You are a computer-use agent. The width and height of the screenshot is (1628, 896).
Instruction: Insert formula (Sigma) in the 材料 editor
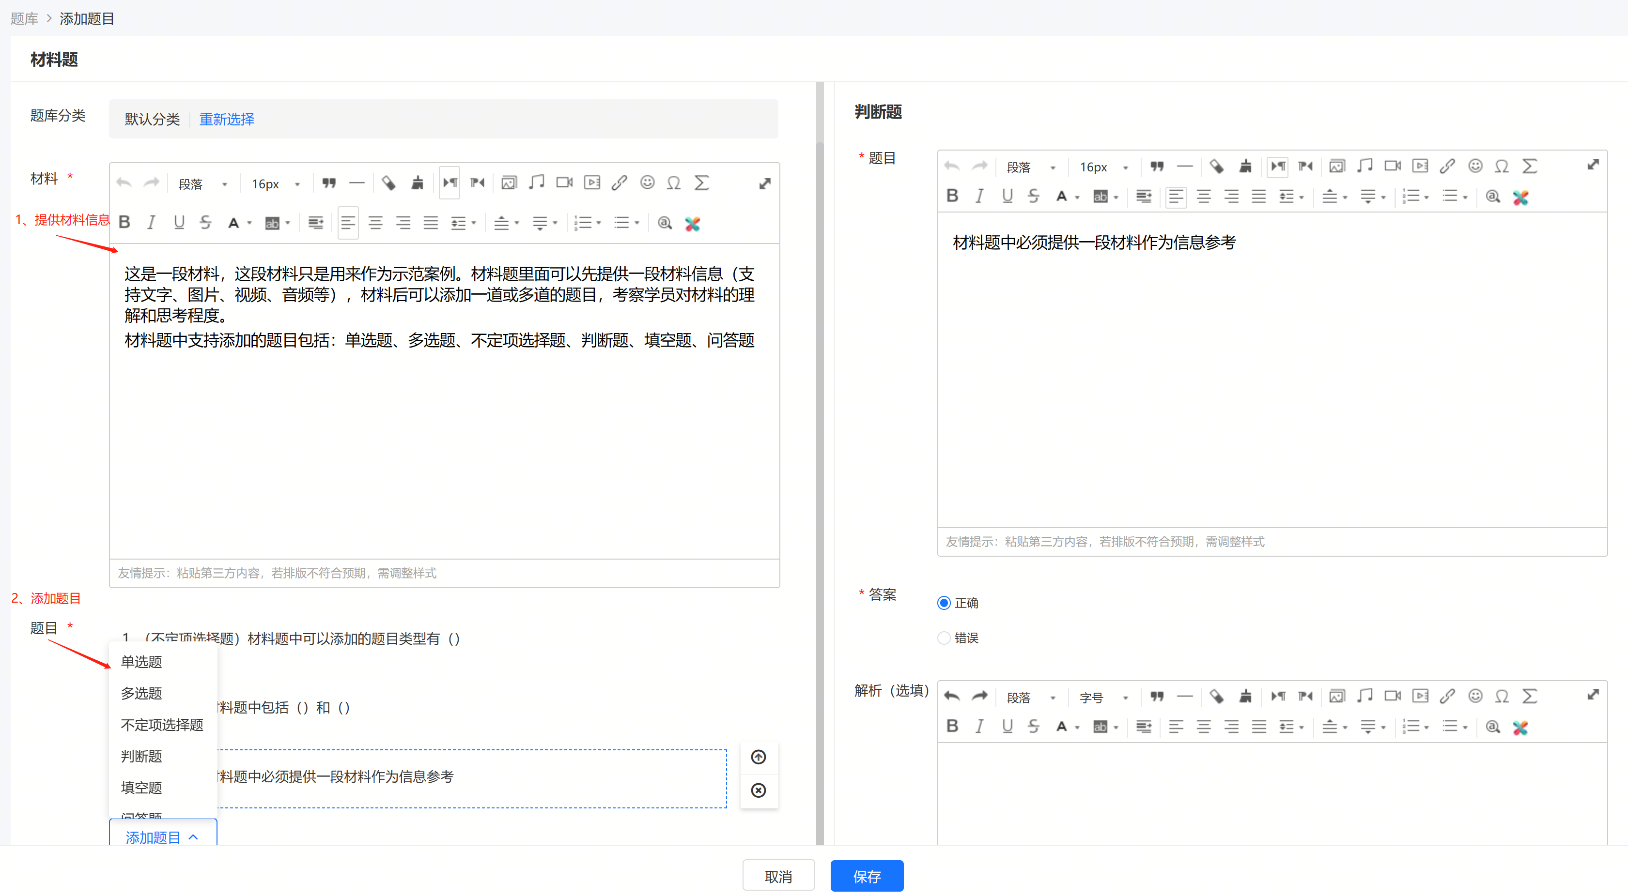tap(701, 183)
